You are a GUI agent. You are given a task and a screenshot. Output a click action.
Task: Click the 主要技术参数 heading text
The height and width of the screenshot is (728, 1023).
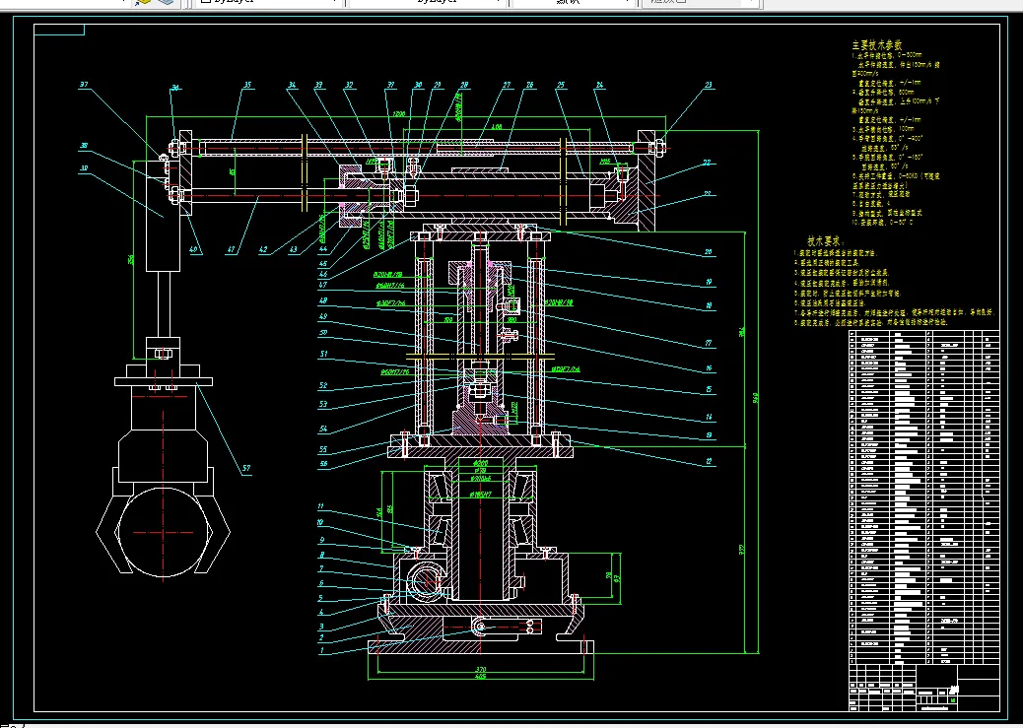877,45
